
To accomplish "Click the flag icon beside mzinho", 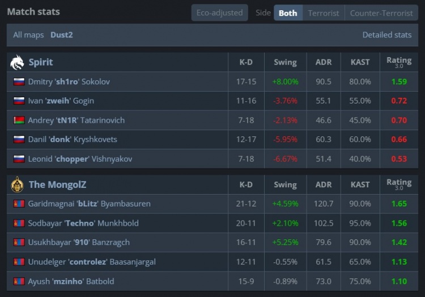I will pos(19,281).
